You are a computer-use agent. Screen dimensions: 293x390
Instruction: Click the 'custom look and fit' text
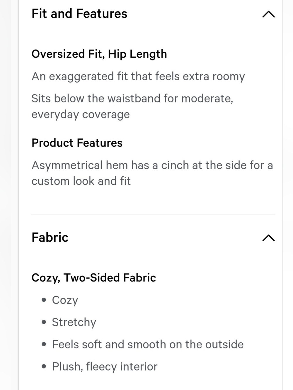point(81,181)
